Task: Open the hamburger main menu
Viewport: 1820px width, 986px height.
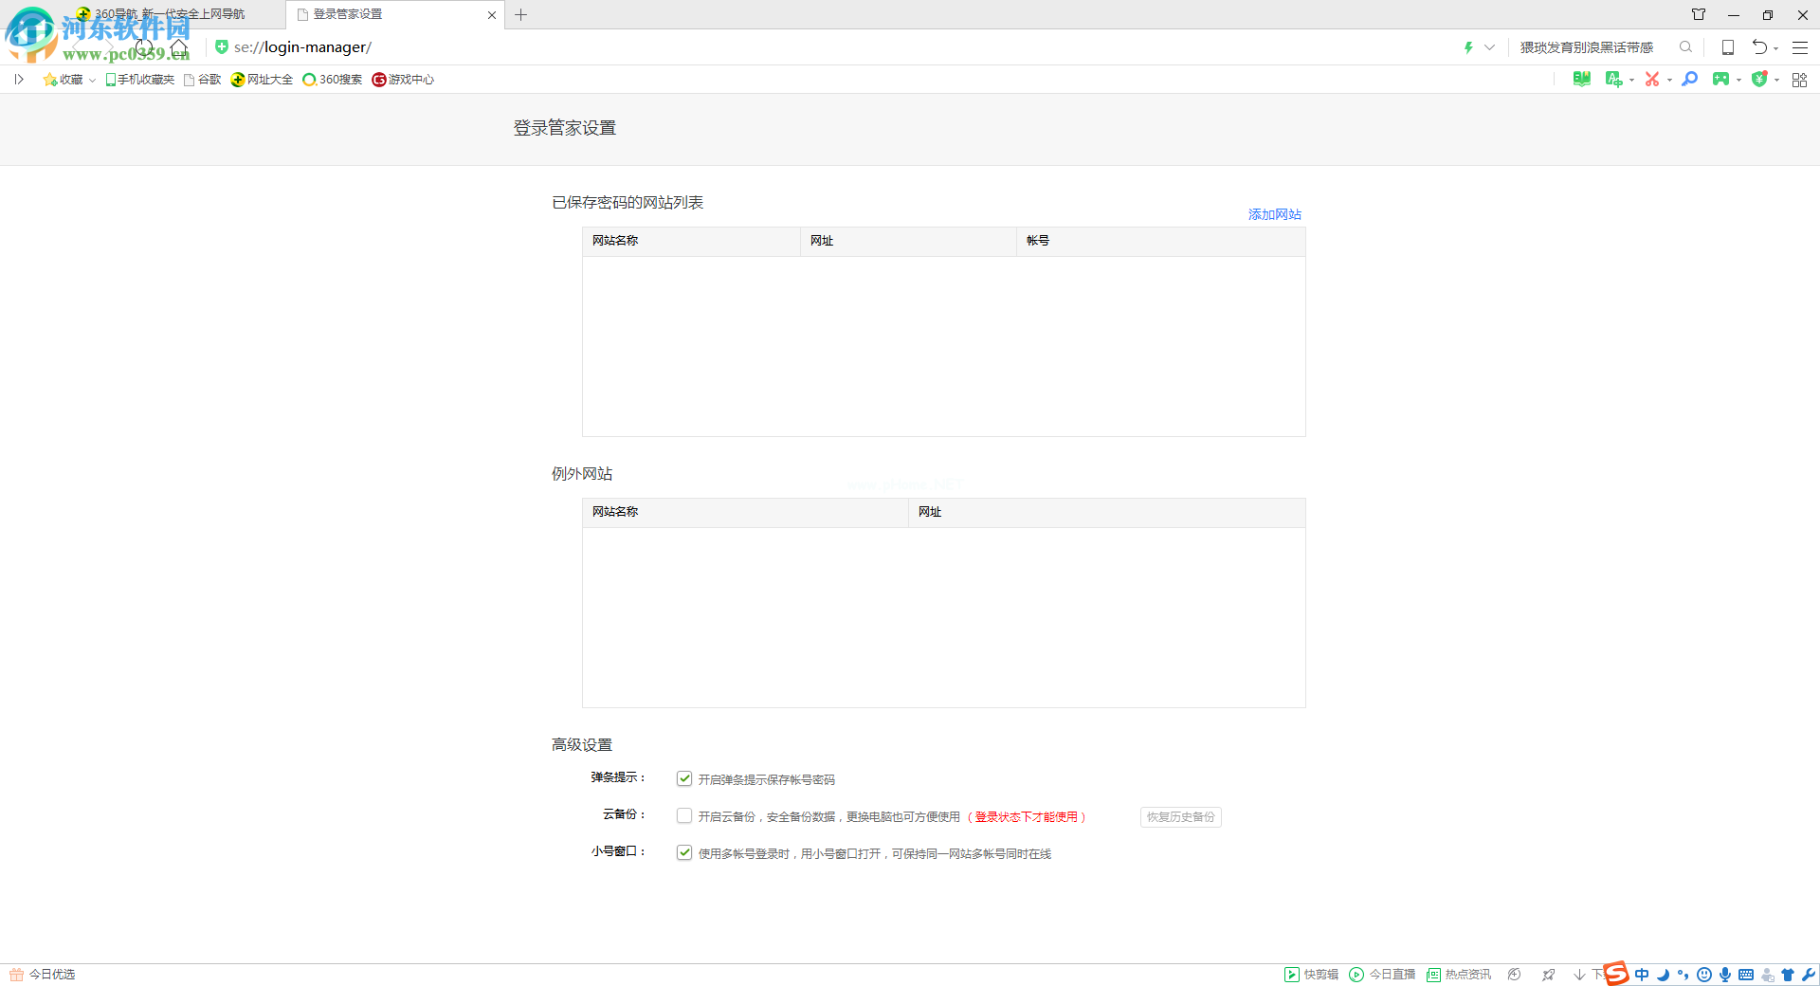Action: point(1800,47)
